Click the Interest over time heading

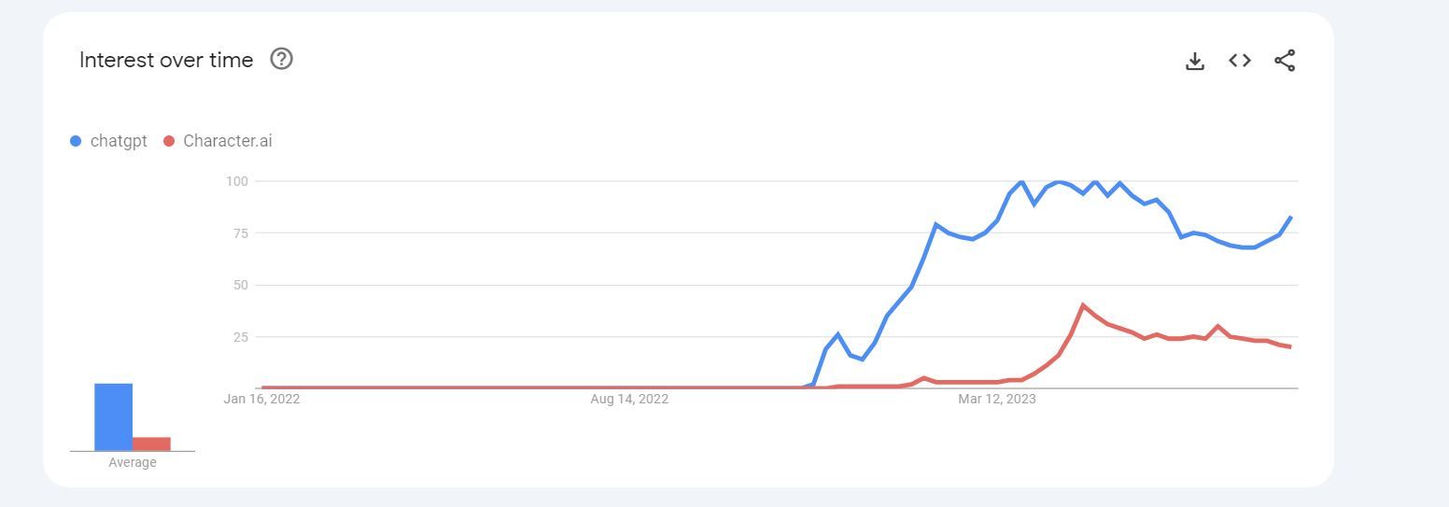pos(166,60)
